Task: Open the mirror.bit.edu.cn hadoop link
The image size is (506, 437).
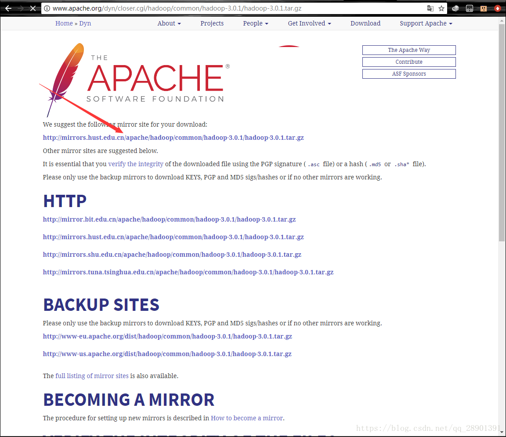Action: point(170,220)
